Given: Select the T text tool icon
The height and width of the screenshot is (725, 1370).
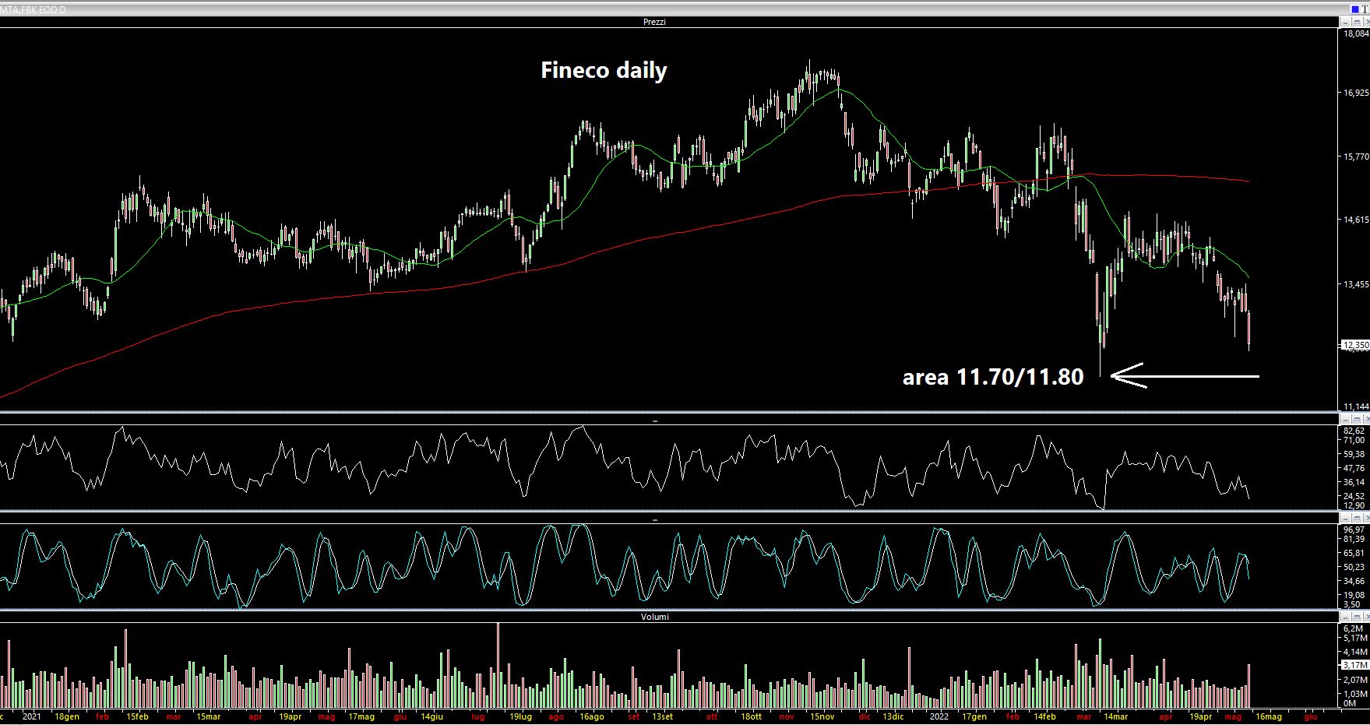Looking at the screenshot, I should 1365,9.
